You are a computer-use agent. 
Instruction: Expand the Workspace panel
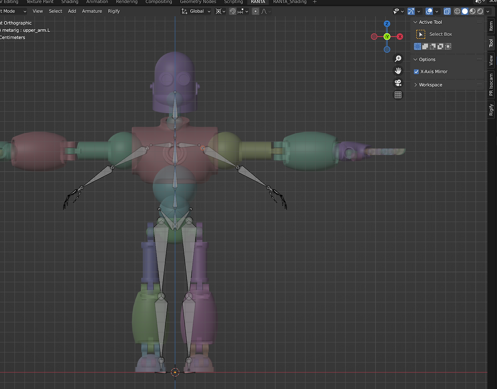coord(430,85)
